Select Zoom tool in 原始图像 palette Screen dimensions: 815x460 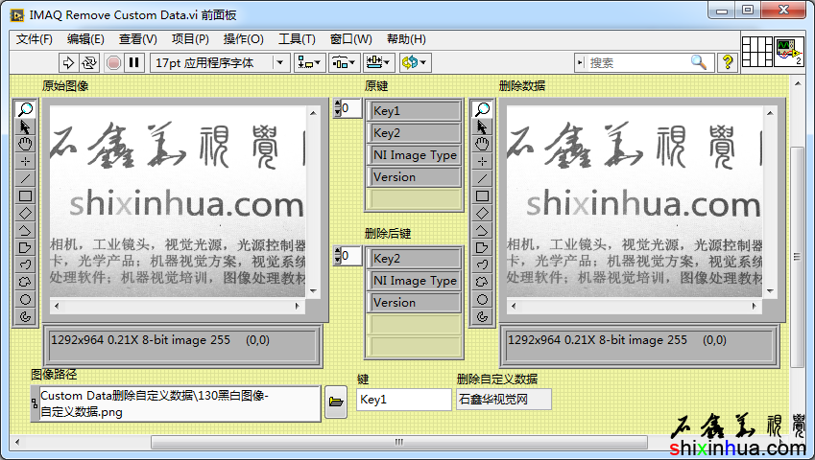(25, 109)
